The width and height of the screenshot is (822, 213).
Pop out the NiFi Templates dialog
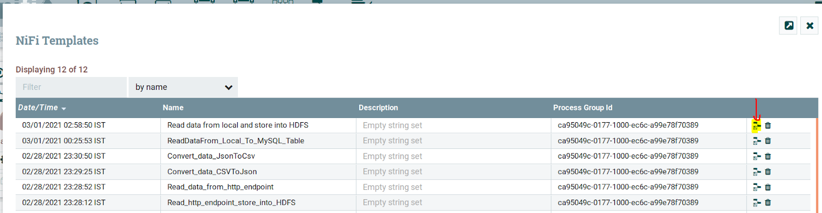pyautogui.click(x=789, y=25)
